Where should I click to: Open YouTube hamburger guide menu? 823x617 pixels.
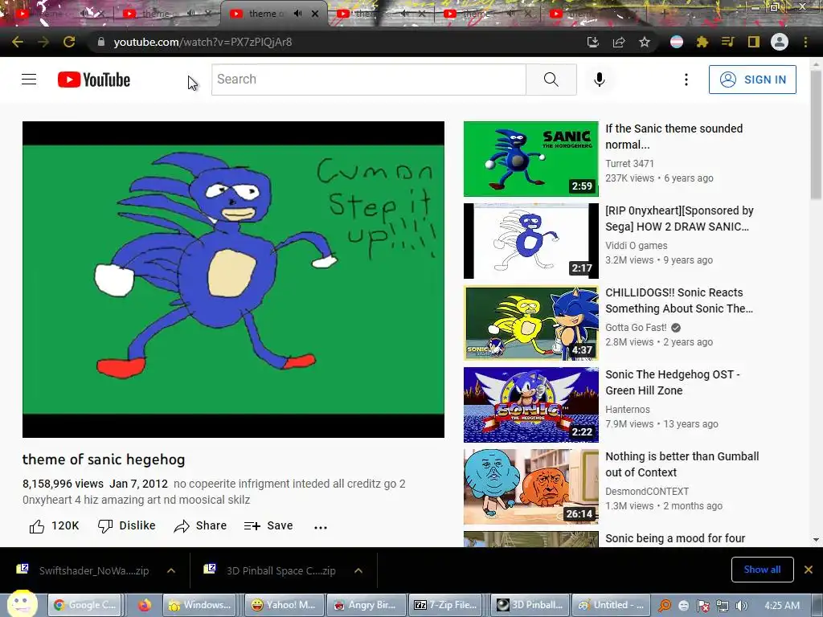[29, 80]
